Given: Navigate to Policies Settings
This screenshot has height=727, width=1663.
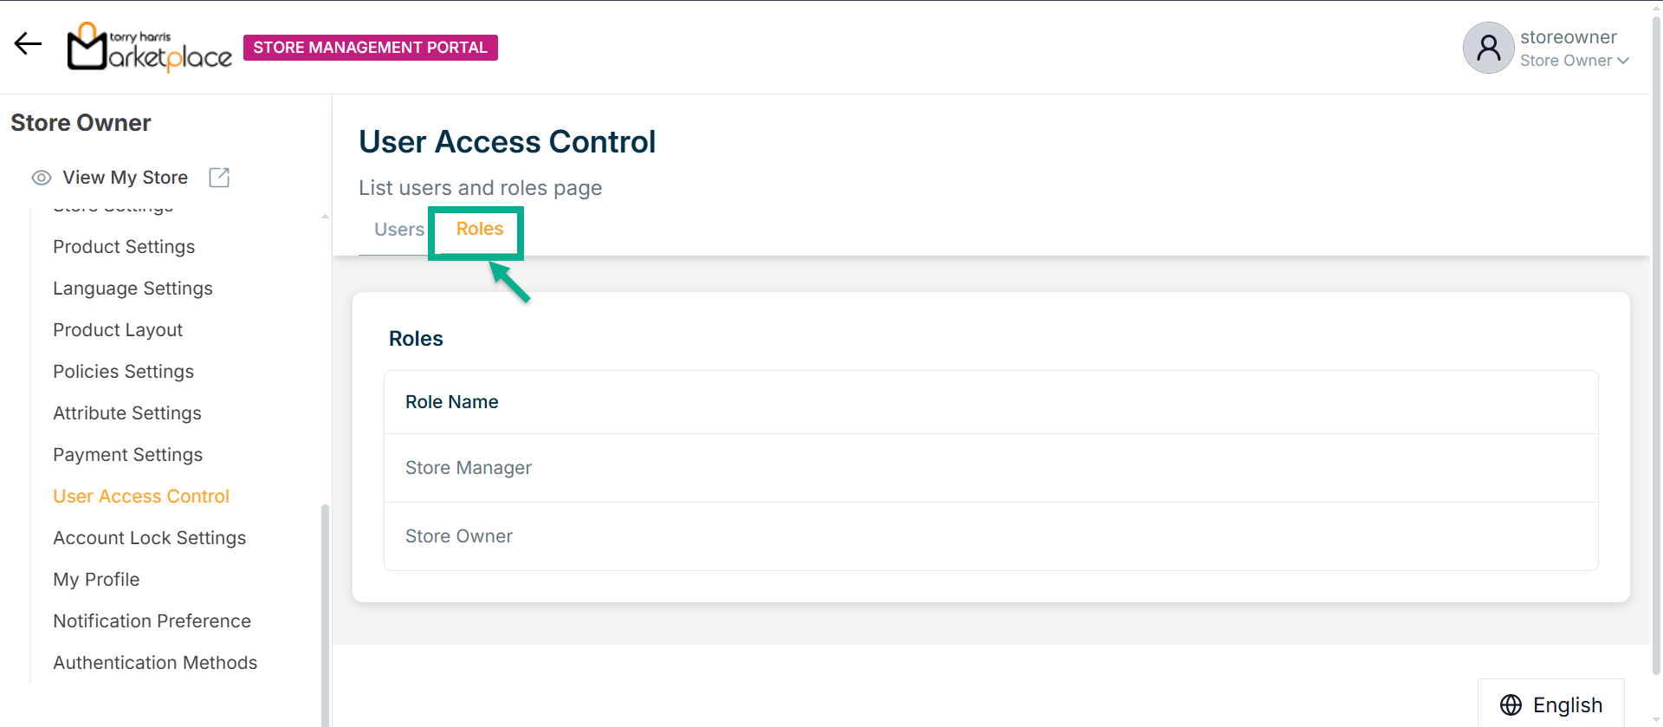Looking at the screenshot, I should click(x=123, y=372).
